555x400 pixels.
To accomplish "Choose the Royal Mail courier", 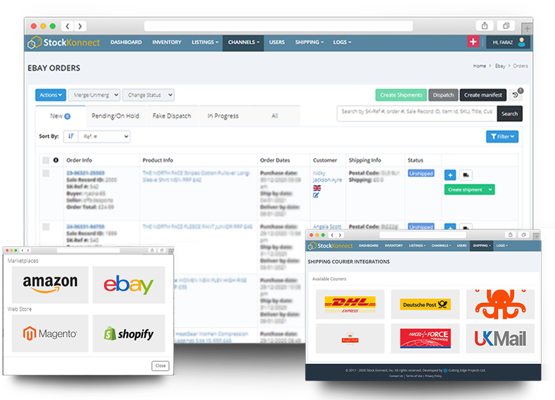I will 350,338.
